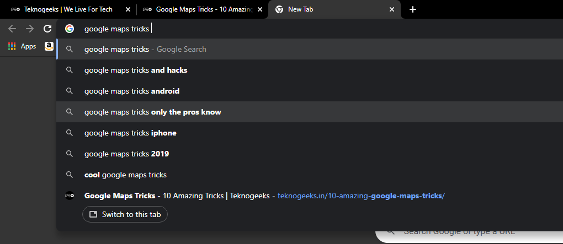563x244 pixels.
Task: Close the Teknogeeks We Live For Tech tab
Action: click(x=128, y=9)
